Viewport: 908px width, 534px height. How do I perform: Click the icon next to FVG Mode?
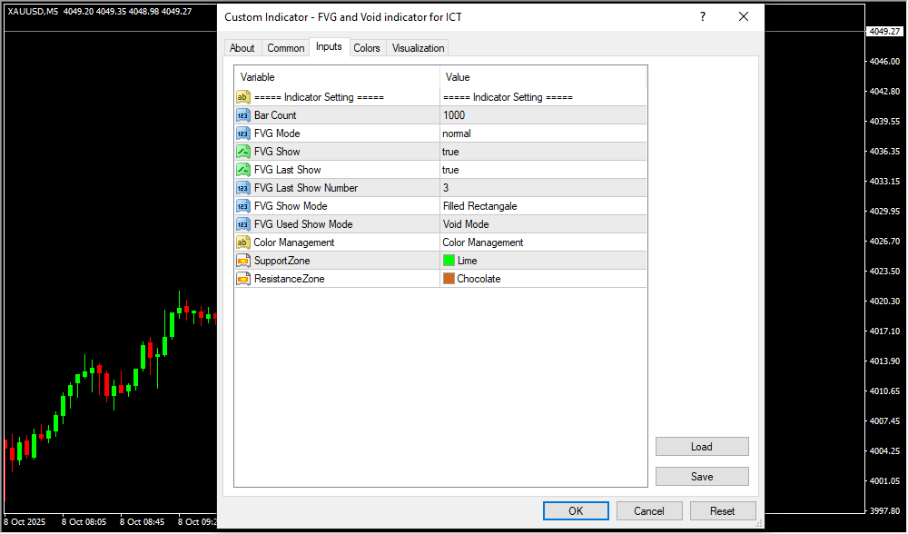tap(242, 133)
